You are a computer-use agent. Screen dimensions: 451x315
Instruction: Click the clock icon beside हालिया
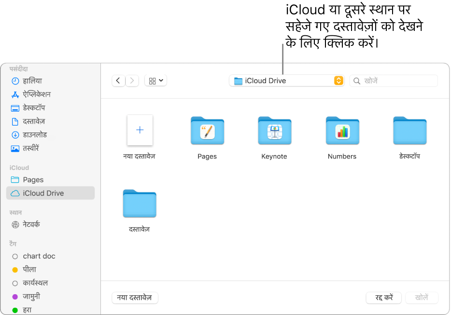pos(15,81)
